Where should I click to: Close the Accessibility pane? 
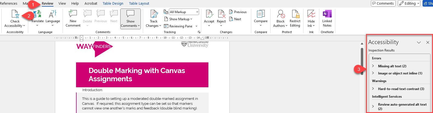coord(428,42)
